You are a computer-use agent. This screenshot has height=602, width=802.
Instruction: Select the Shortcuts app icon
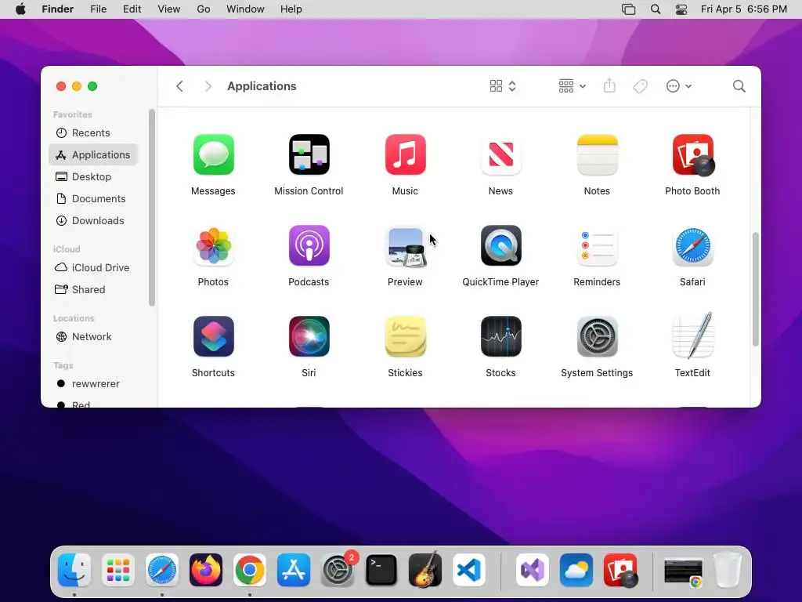(213, 336)
